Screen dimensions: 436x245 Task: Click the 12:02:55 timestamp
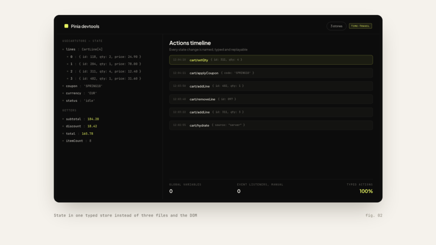point(179,125)
